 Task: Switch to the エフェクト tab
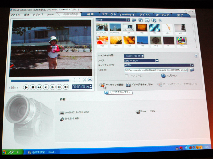coord(109,15)
